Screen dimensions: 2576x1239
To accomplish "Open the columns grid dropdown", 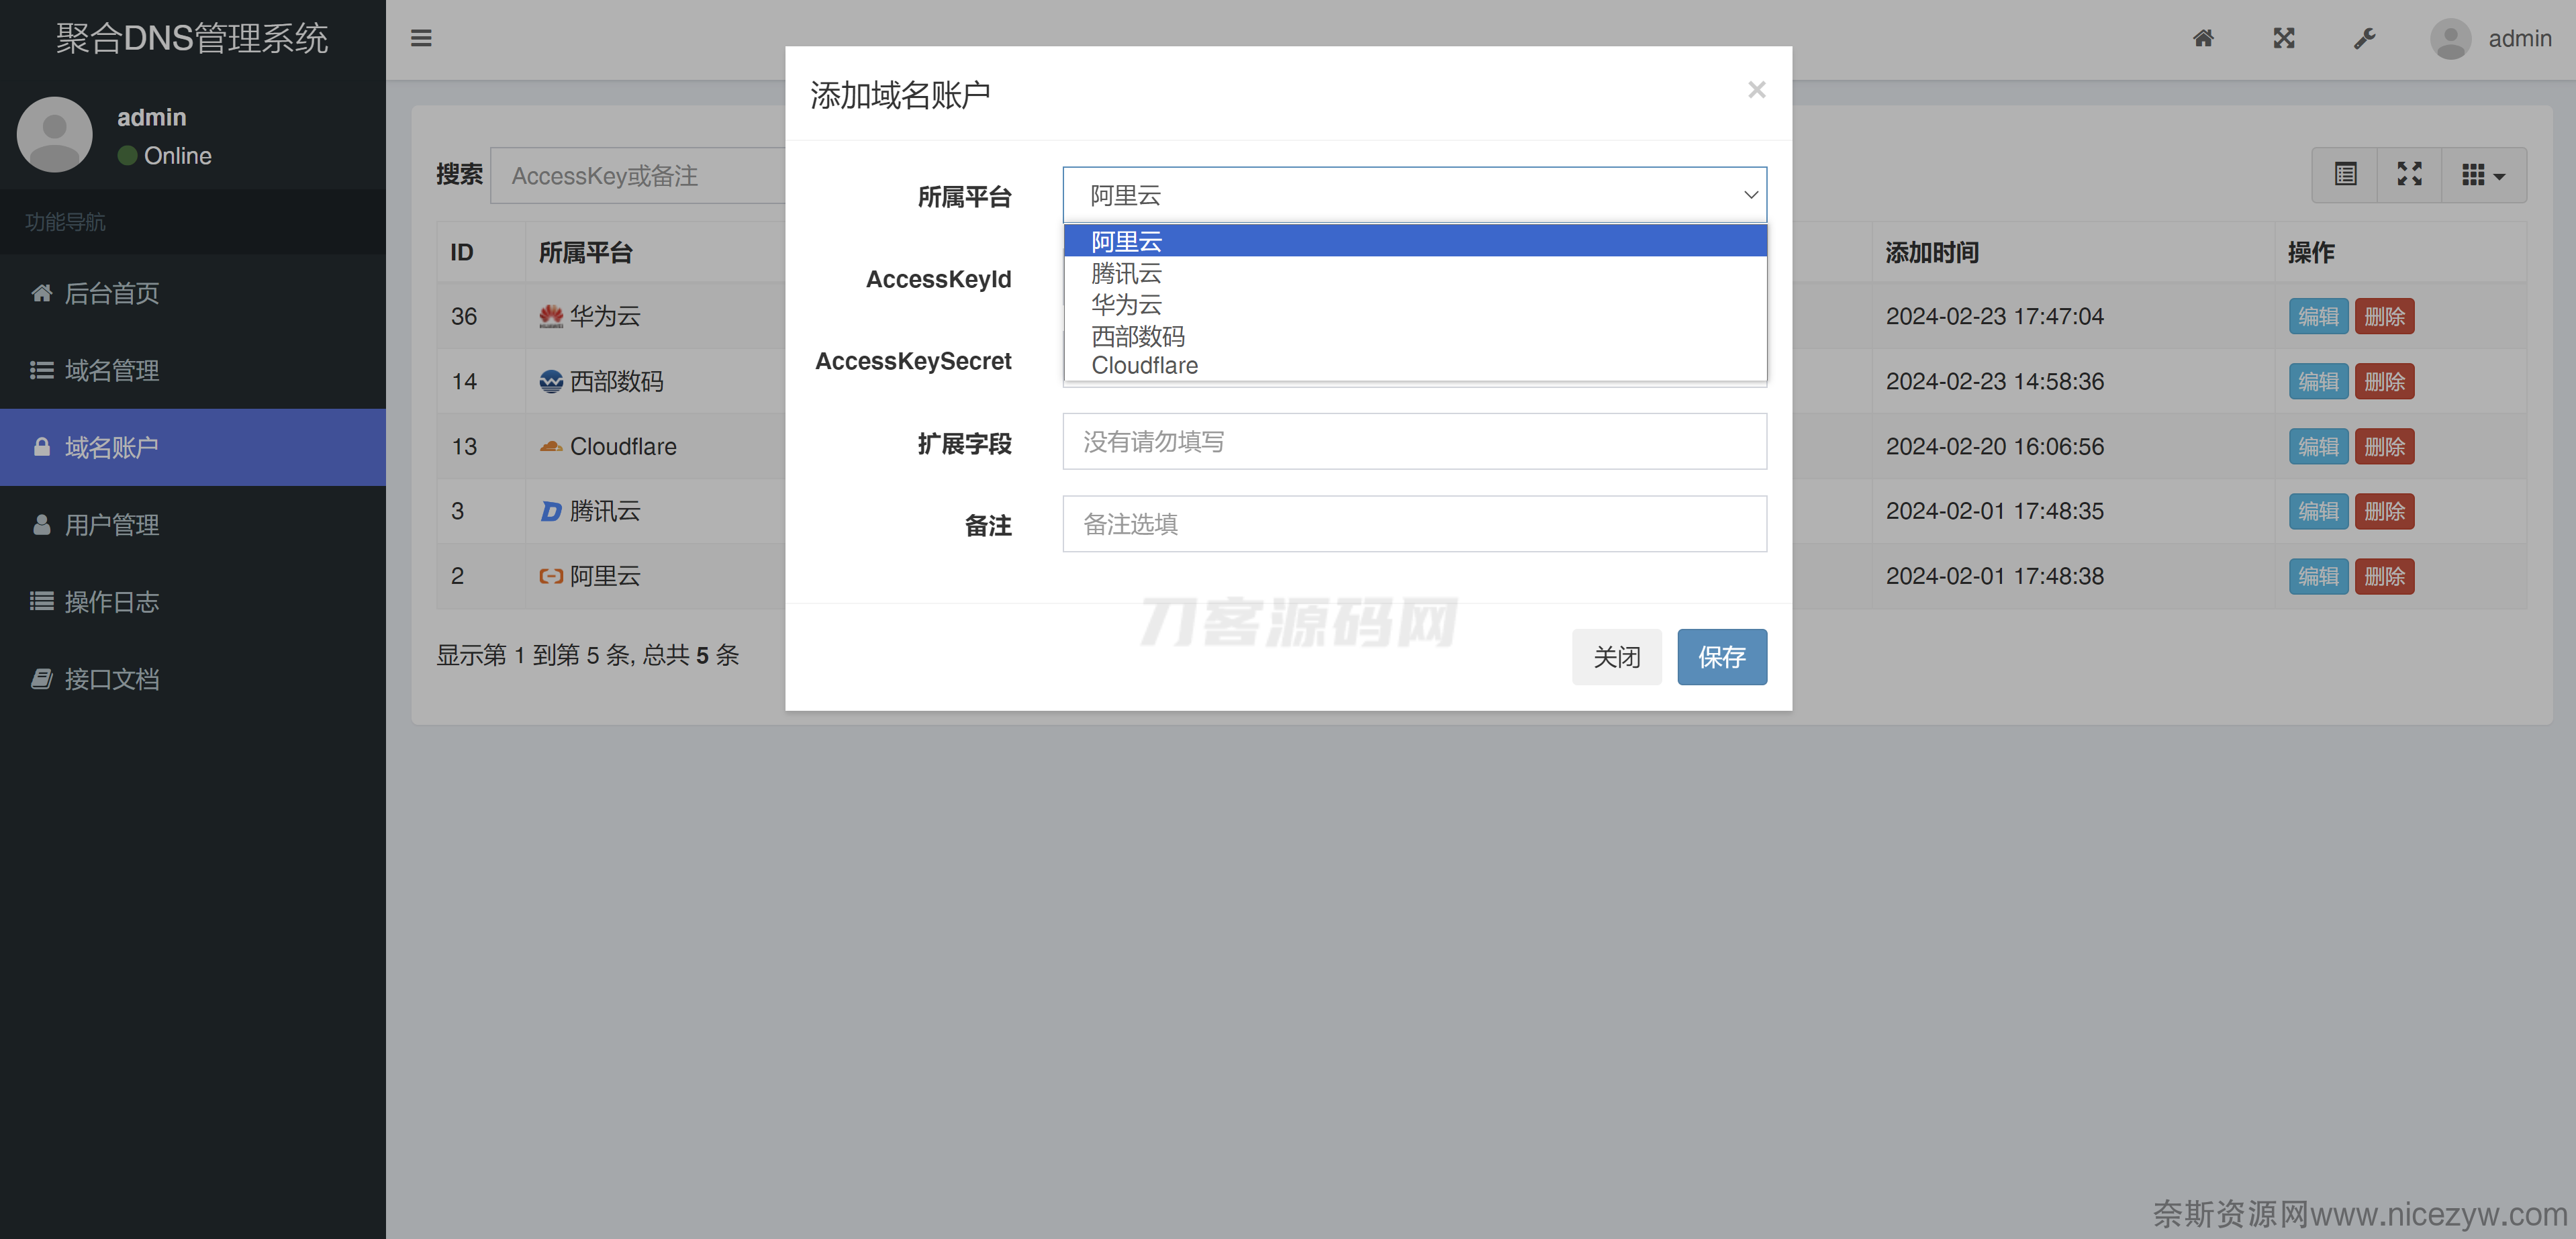I will click(2484, 175).
